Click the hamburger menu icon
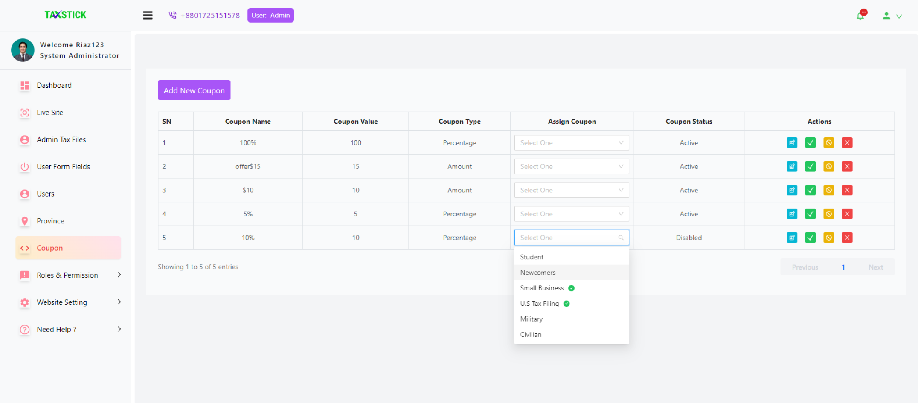 point(148,15)
